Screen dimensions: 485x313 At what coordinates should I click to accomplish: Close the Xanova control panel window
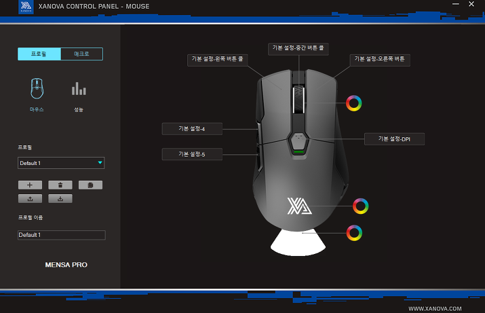[471, 4]
